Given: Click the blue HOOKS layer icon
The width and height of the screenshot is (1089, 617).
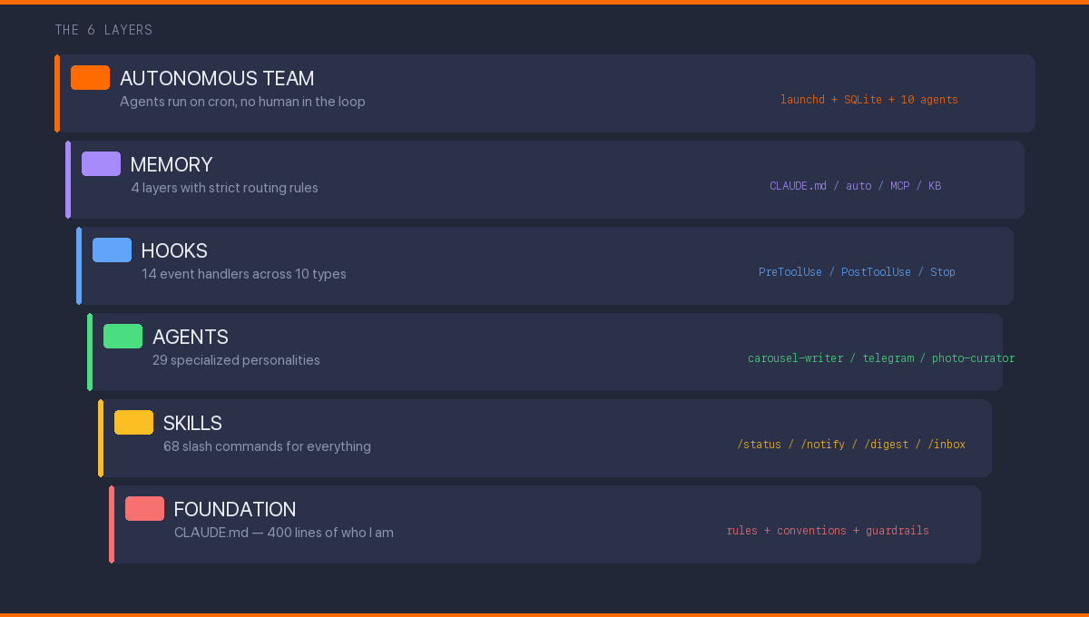Looking at the screenshot, I should [112, 250].
